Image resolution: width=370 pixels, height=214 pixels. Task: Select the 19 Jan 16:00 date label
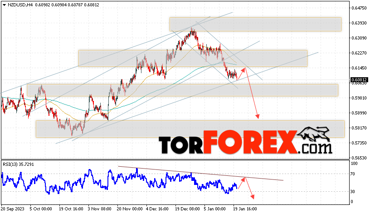click(x=245, y=209)
